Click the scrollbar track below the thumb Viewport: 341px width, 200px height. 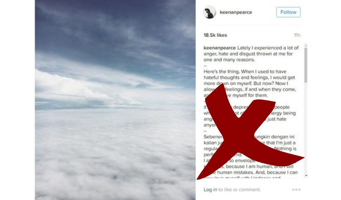pos(306,128)
